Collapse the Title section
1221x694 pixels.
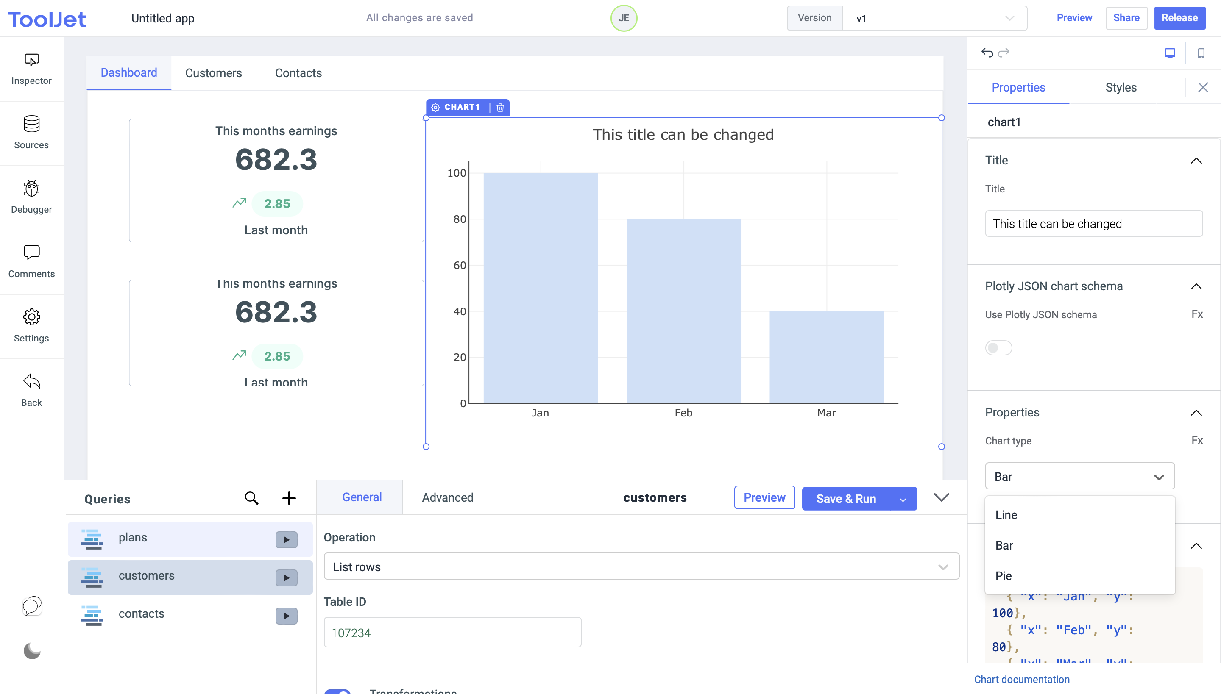[x=1197, y=160]
